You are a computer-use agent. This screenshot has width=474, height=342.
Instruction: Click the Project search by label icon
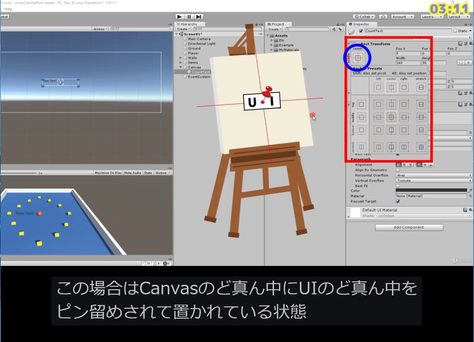pyautogui.click(x=340, y=29)
